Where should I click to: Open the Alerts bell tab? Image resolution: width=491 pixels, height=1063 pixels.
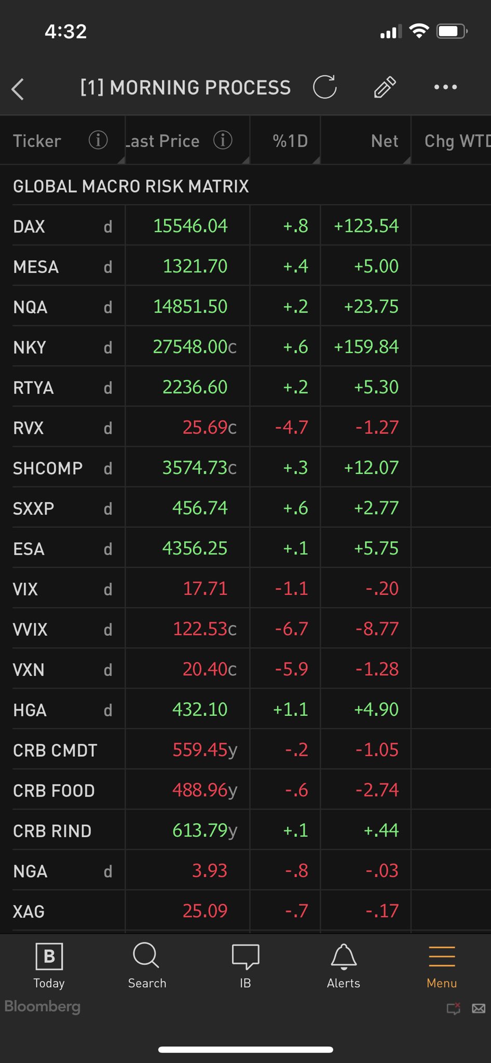343,966
